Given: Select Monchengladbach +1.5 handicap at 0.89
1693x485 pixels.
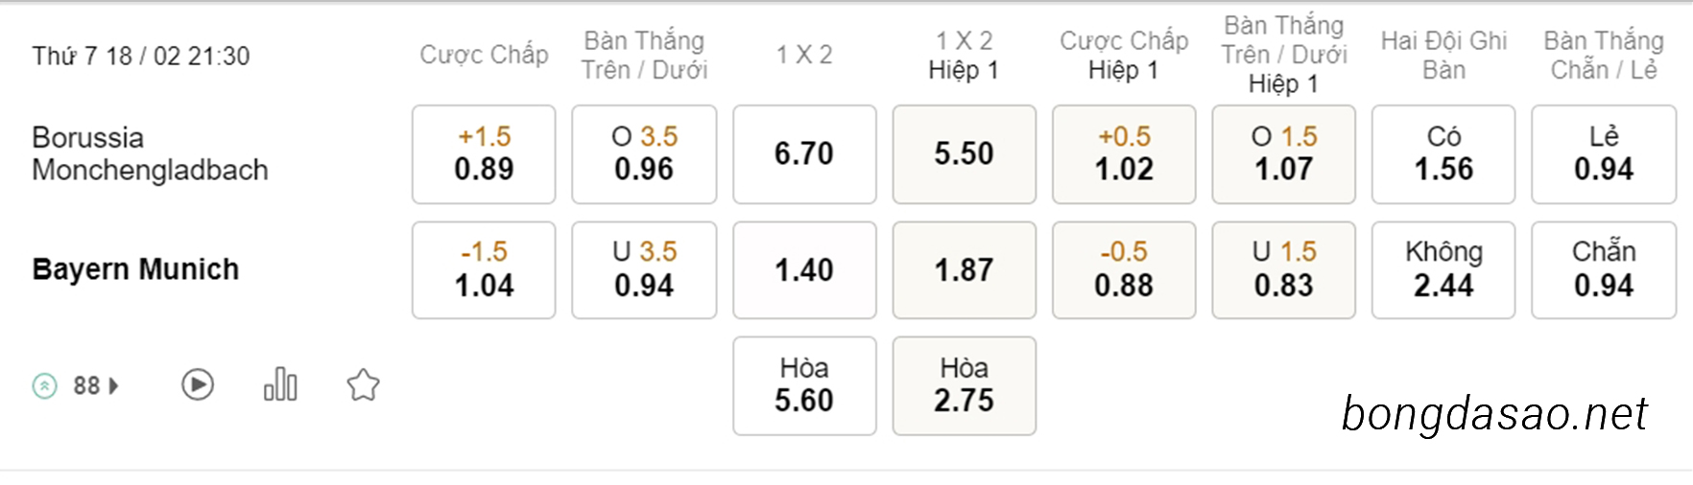Looking at the screenshot, I should (484, 154).
